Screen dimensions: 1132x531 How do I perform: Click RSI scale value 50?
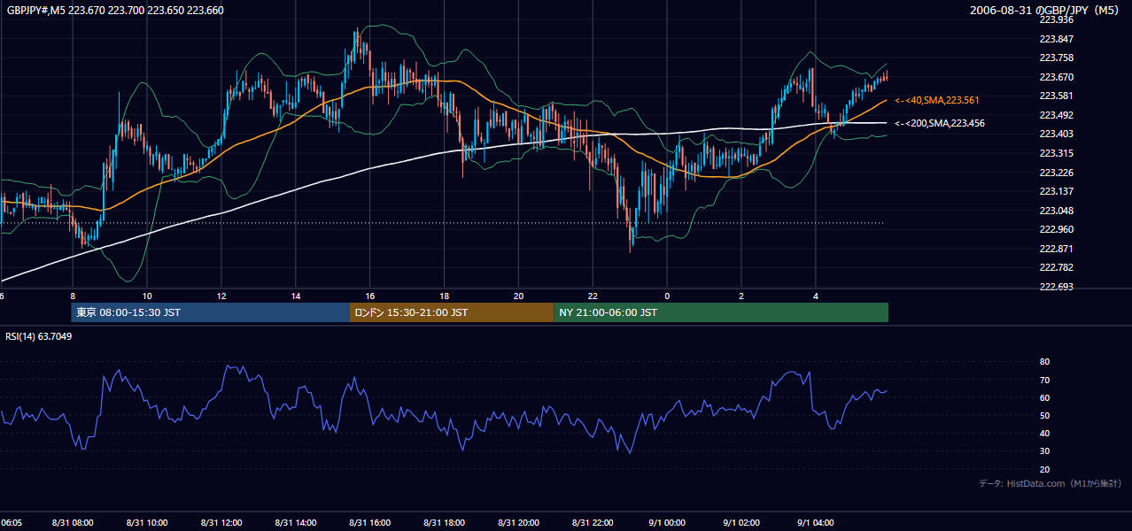(1044, 415)
